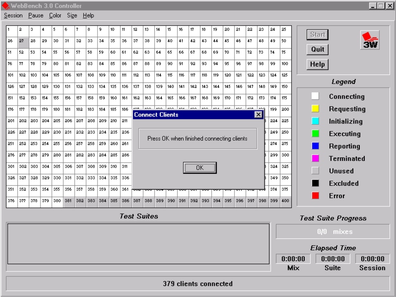The width and height of the screenshot is (396, 297).
Task: Open the Session menu
Action: point(13,15)
